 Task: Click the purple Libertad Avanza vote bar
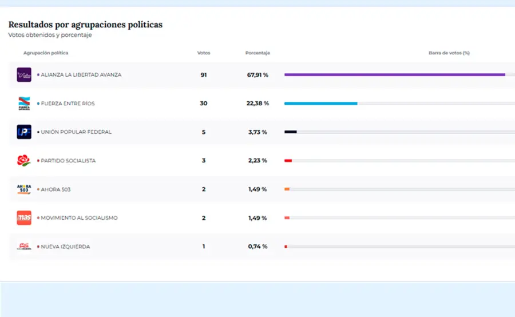coord(394,74)
